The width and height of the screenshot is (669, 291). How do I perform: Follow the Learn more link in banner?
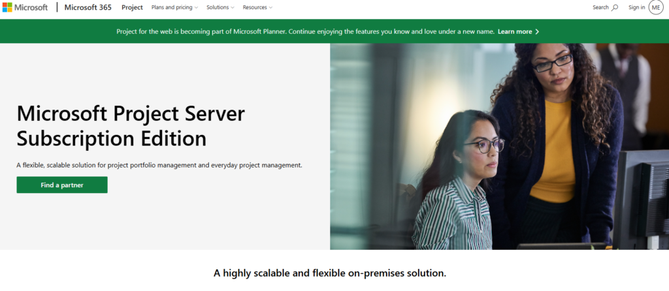pos(515,31)
